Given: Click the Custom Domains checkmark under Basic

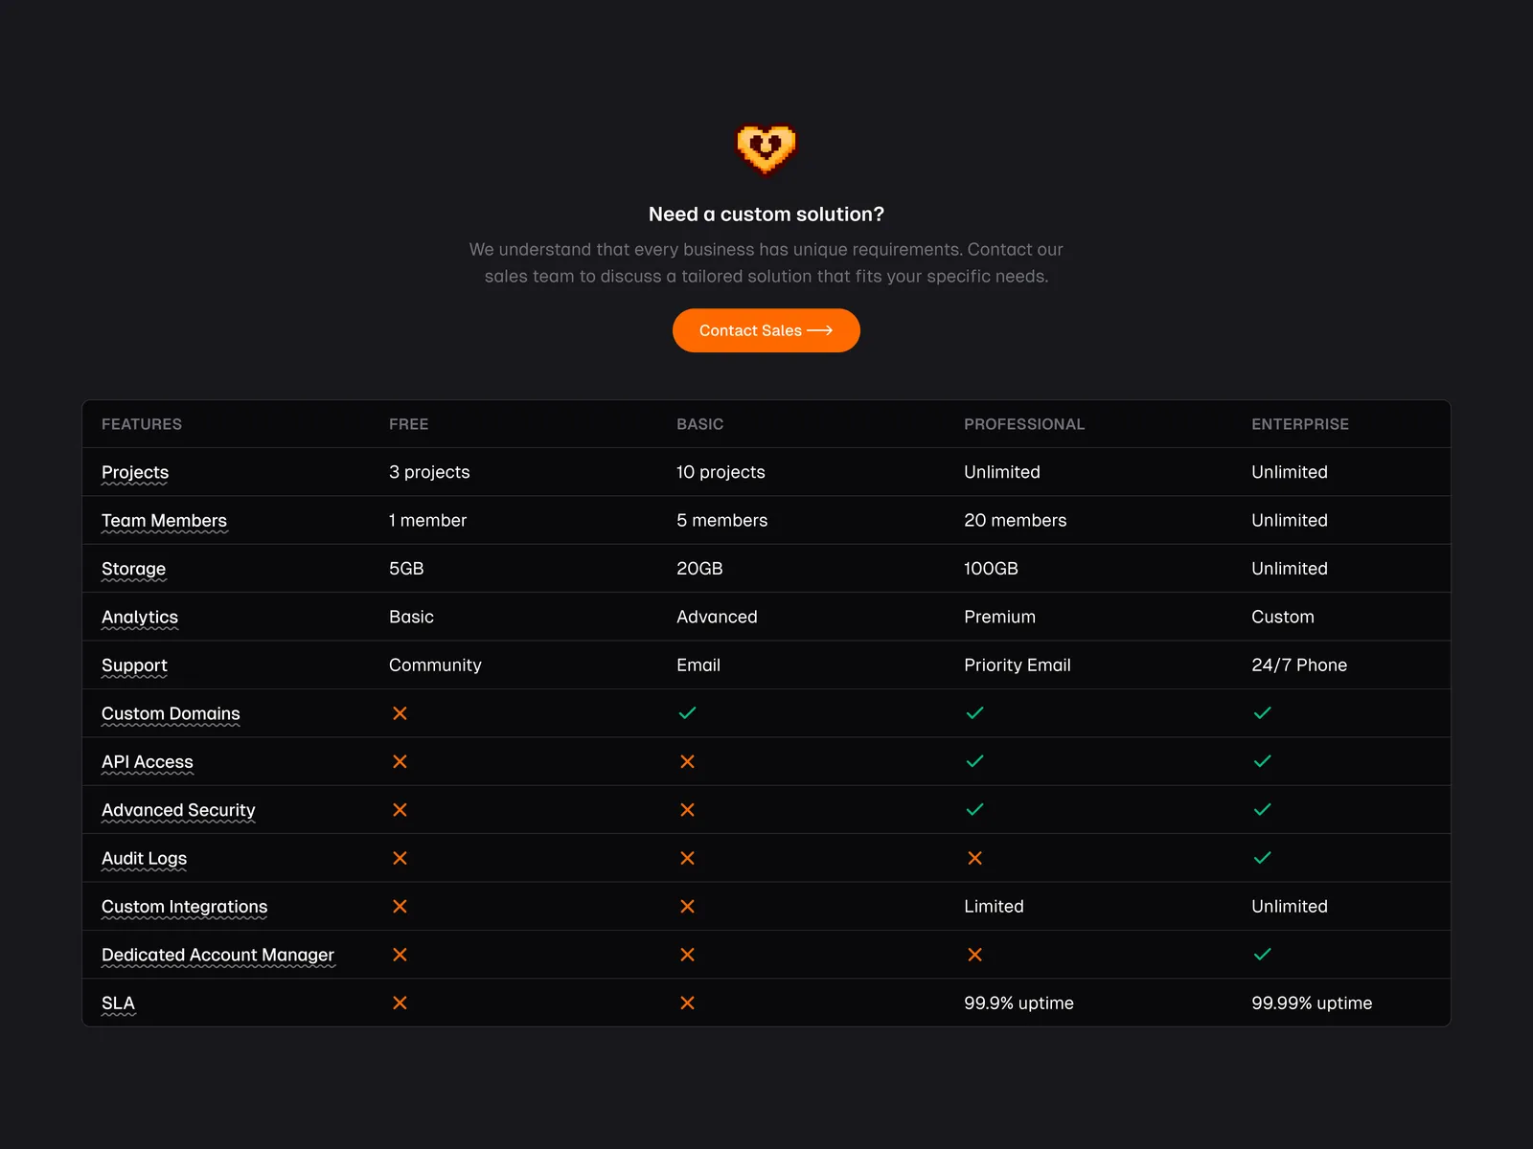Looking at the screenshot, I should point(687,713).
